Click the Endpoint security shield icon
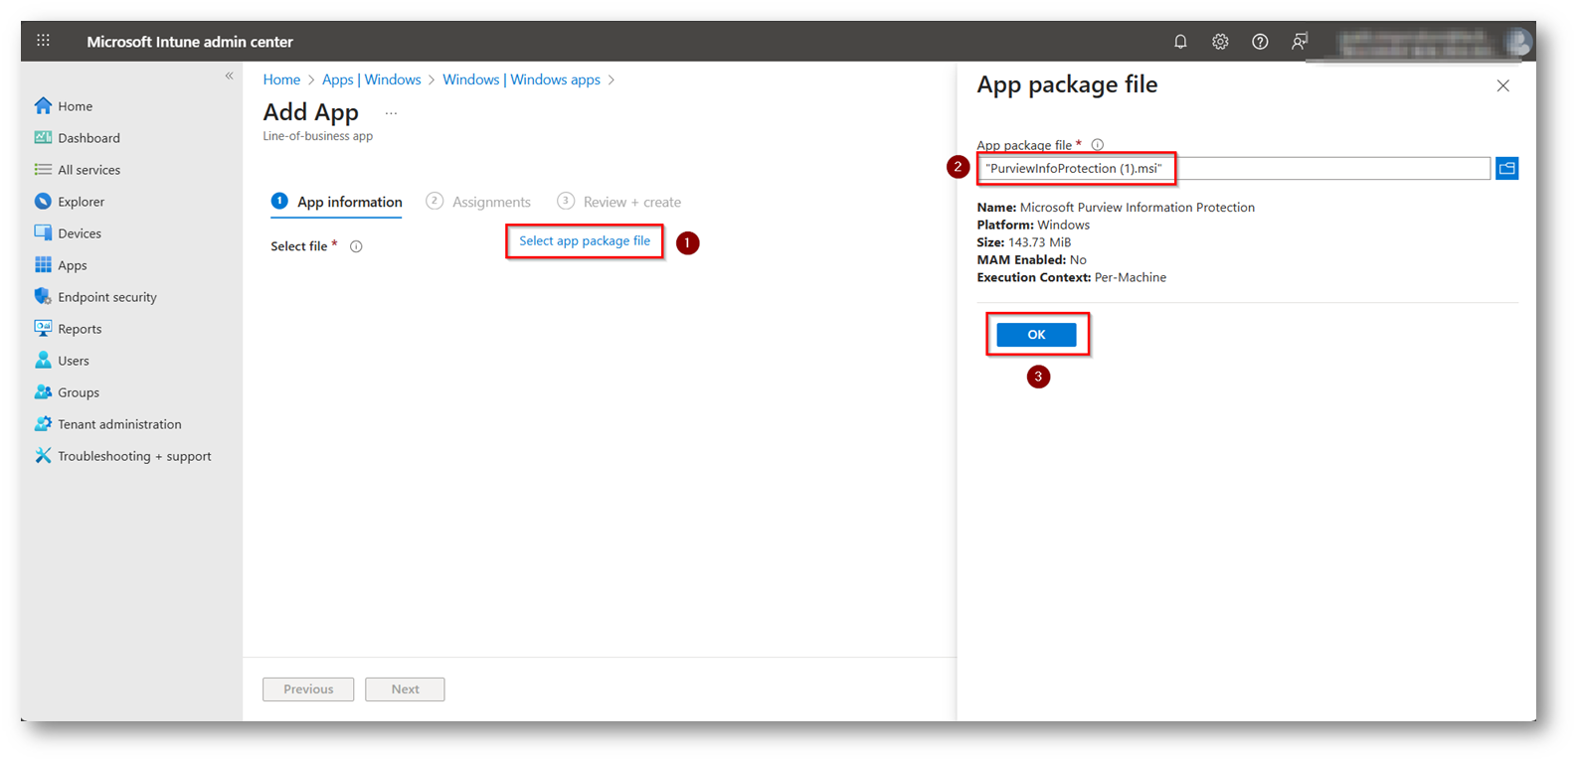 [x=43, y=296]
